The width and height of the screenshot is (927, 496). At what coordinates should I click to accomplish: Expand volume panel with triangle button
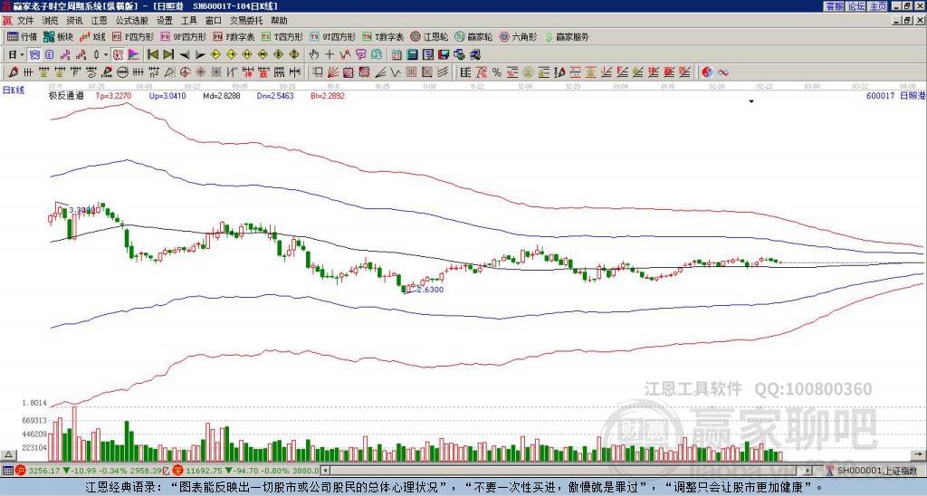[x=8, y=454]
